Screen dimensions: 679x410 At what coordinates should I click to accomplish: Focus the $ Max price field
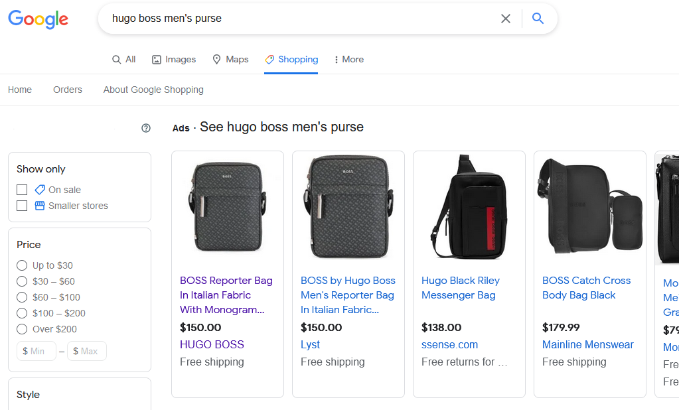click(86, 351)
